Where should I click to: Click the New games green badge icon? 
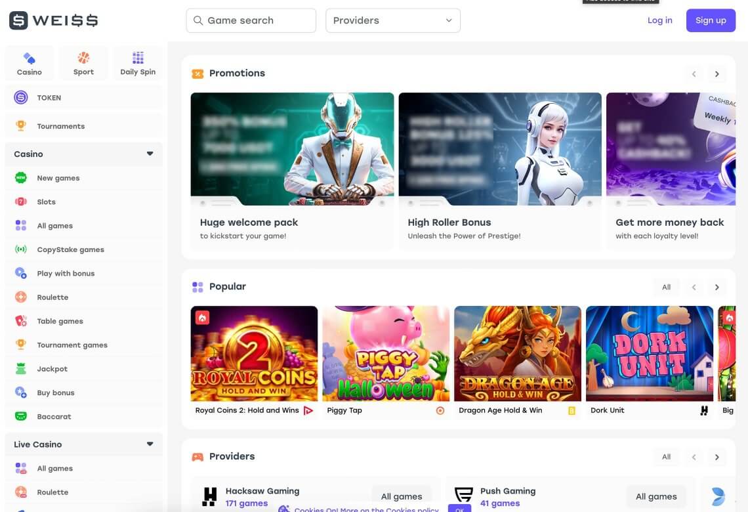pos(20,178)
